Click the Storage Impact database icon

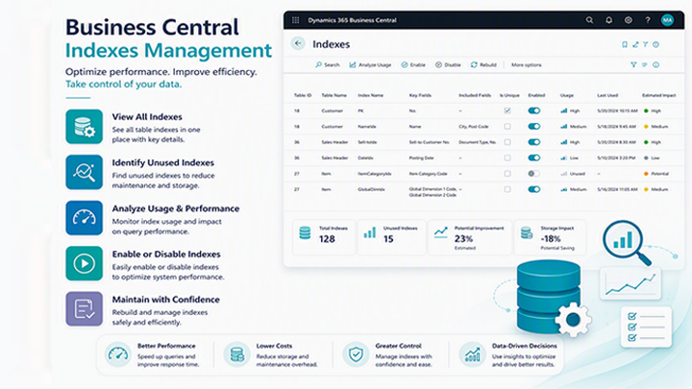(x=527, y=232)
